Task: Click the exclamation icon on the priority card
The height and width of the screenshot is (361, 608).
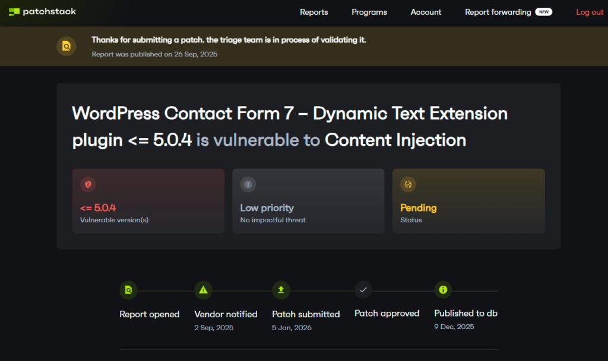Action: click(x=248, y=184)
